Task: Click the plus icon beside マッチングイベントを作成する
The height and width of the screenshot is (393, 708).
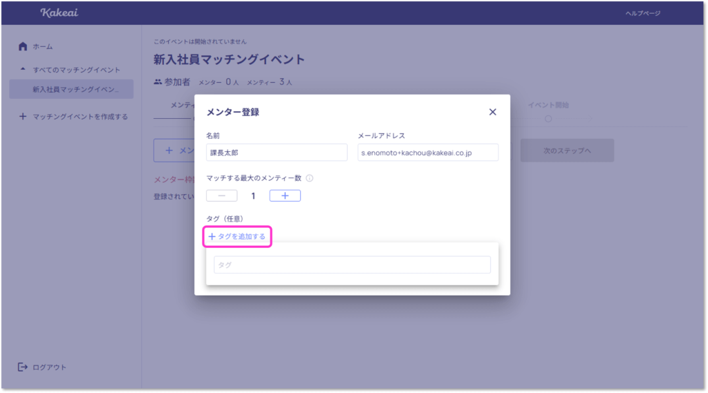Action: 23,117
